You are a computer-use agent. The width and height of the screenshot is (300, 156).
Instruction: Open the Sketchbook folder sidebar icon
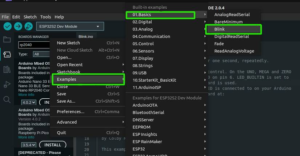coord(7,40)
